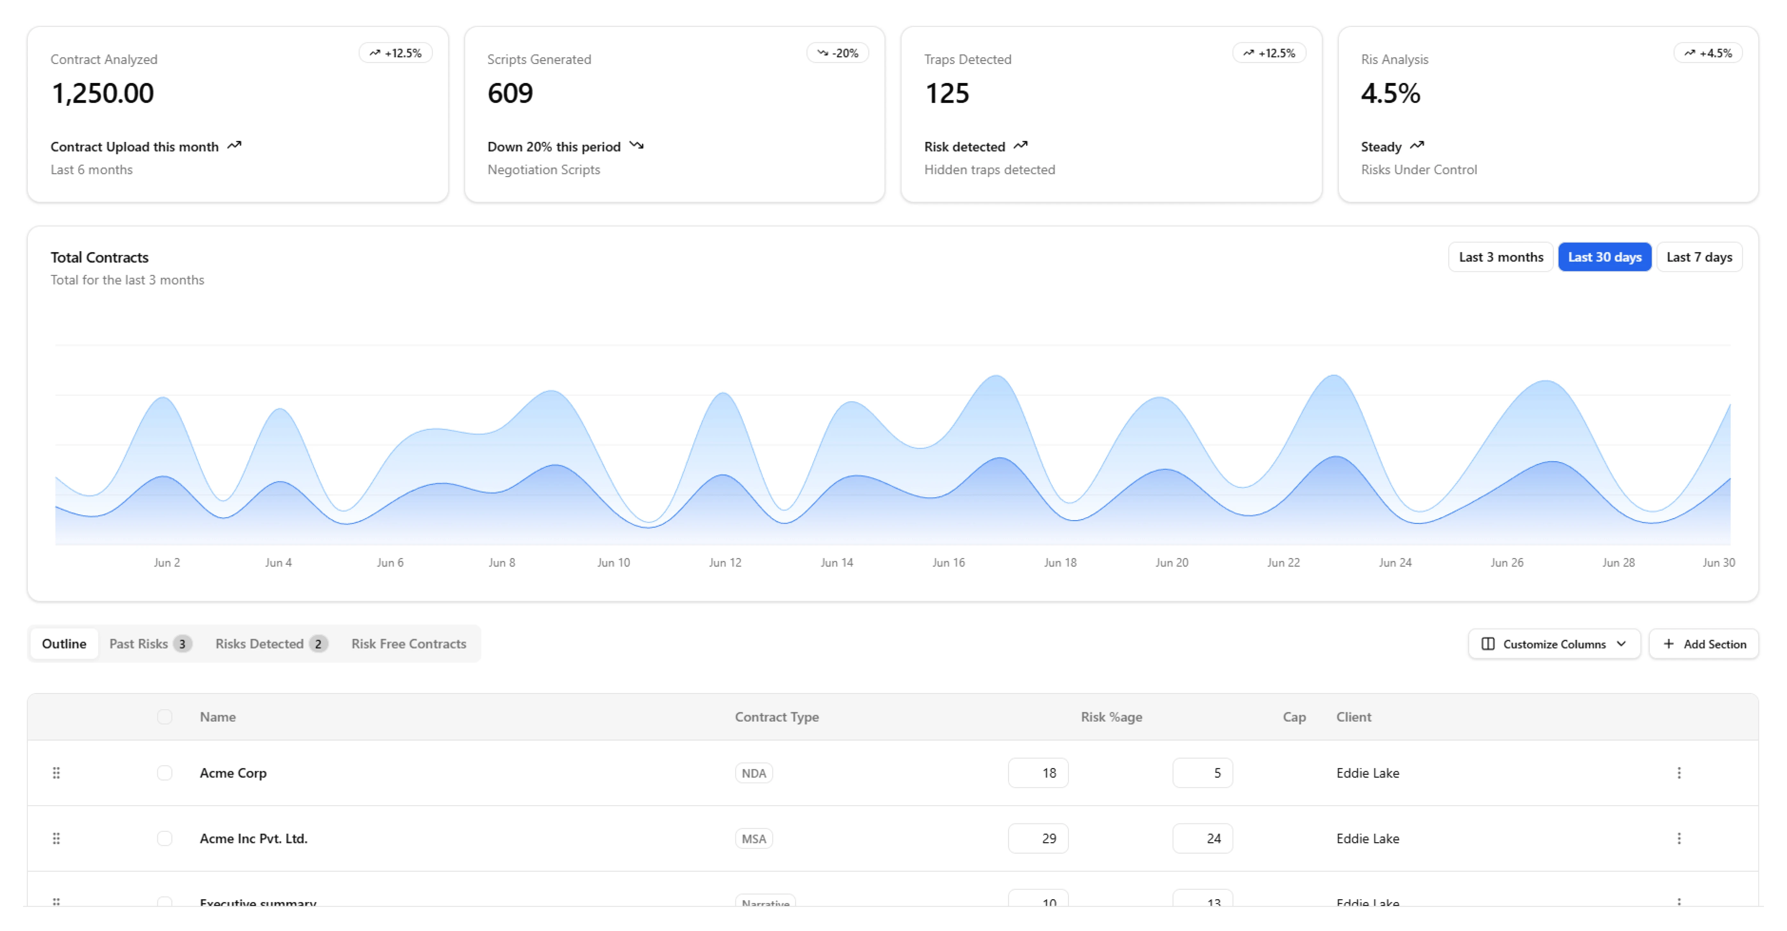Click drag handle for Acme Inc Pvt. Ltd.
Screen dimensions: 1787x931
(56, 838)
